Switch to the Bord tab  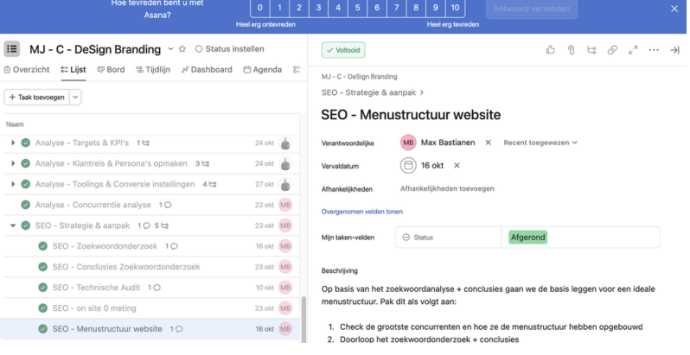(x=110, y=70)
